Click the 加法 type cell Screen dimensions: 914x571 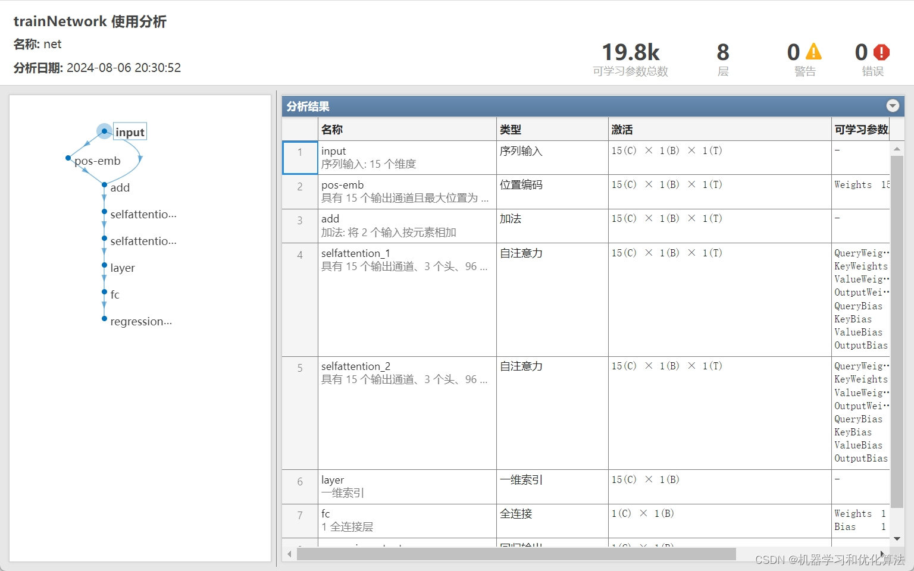pos(552,226)
